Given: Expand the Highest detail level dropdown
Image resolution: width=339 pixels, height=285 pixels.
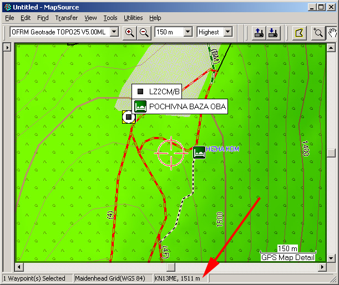Looking at the screenshot, I should point(227,32).
